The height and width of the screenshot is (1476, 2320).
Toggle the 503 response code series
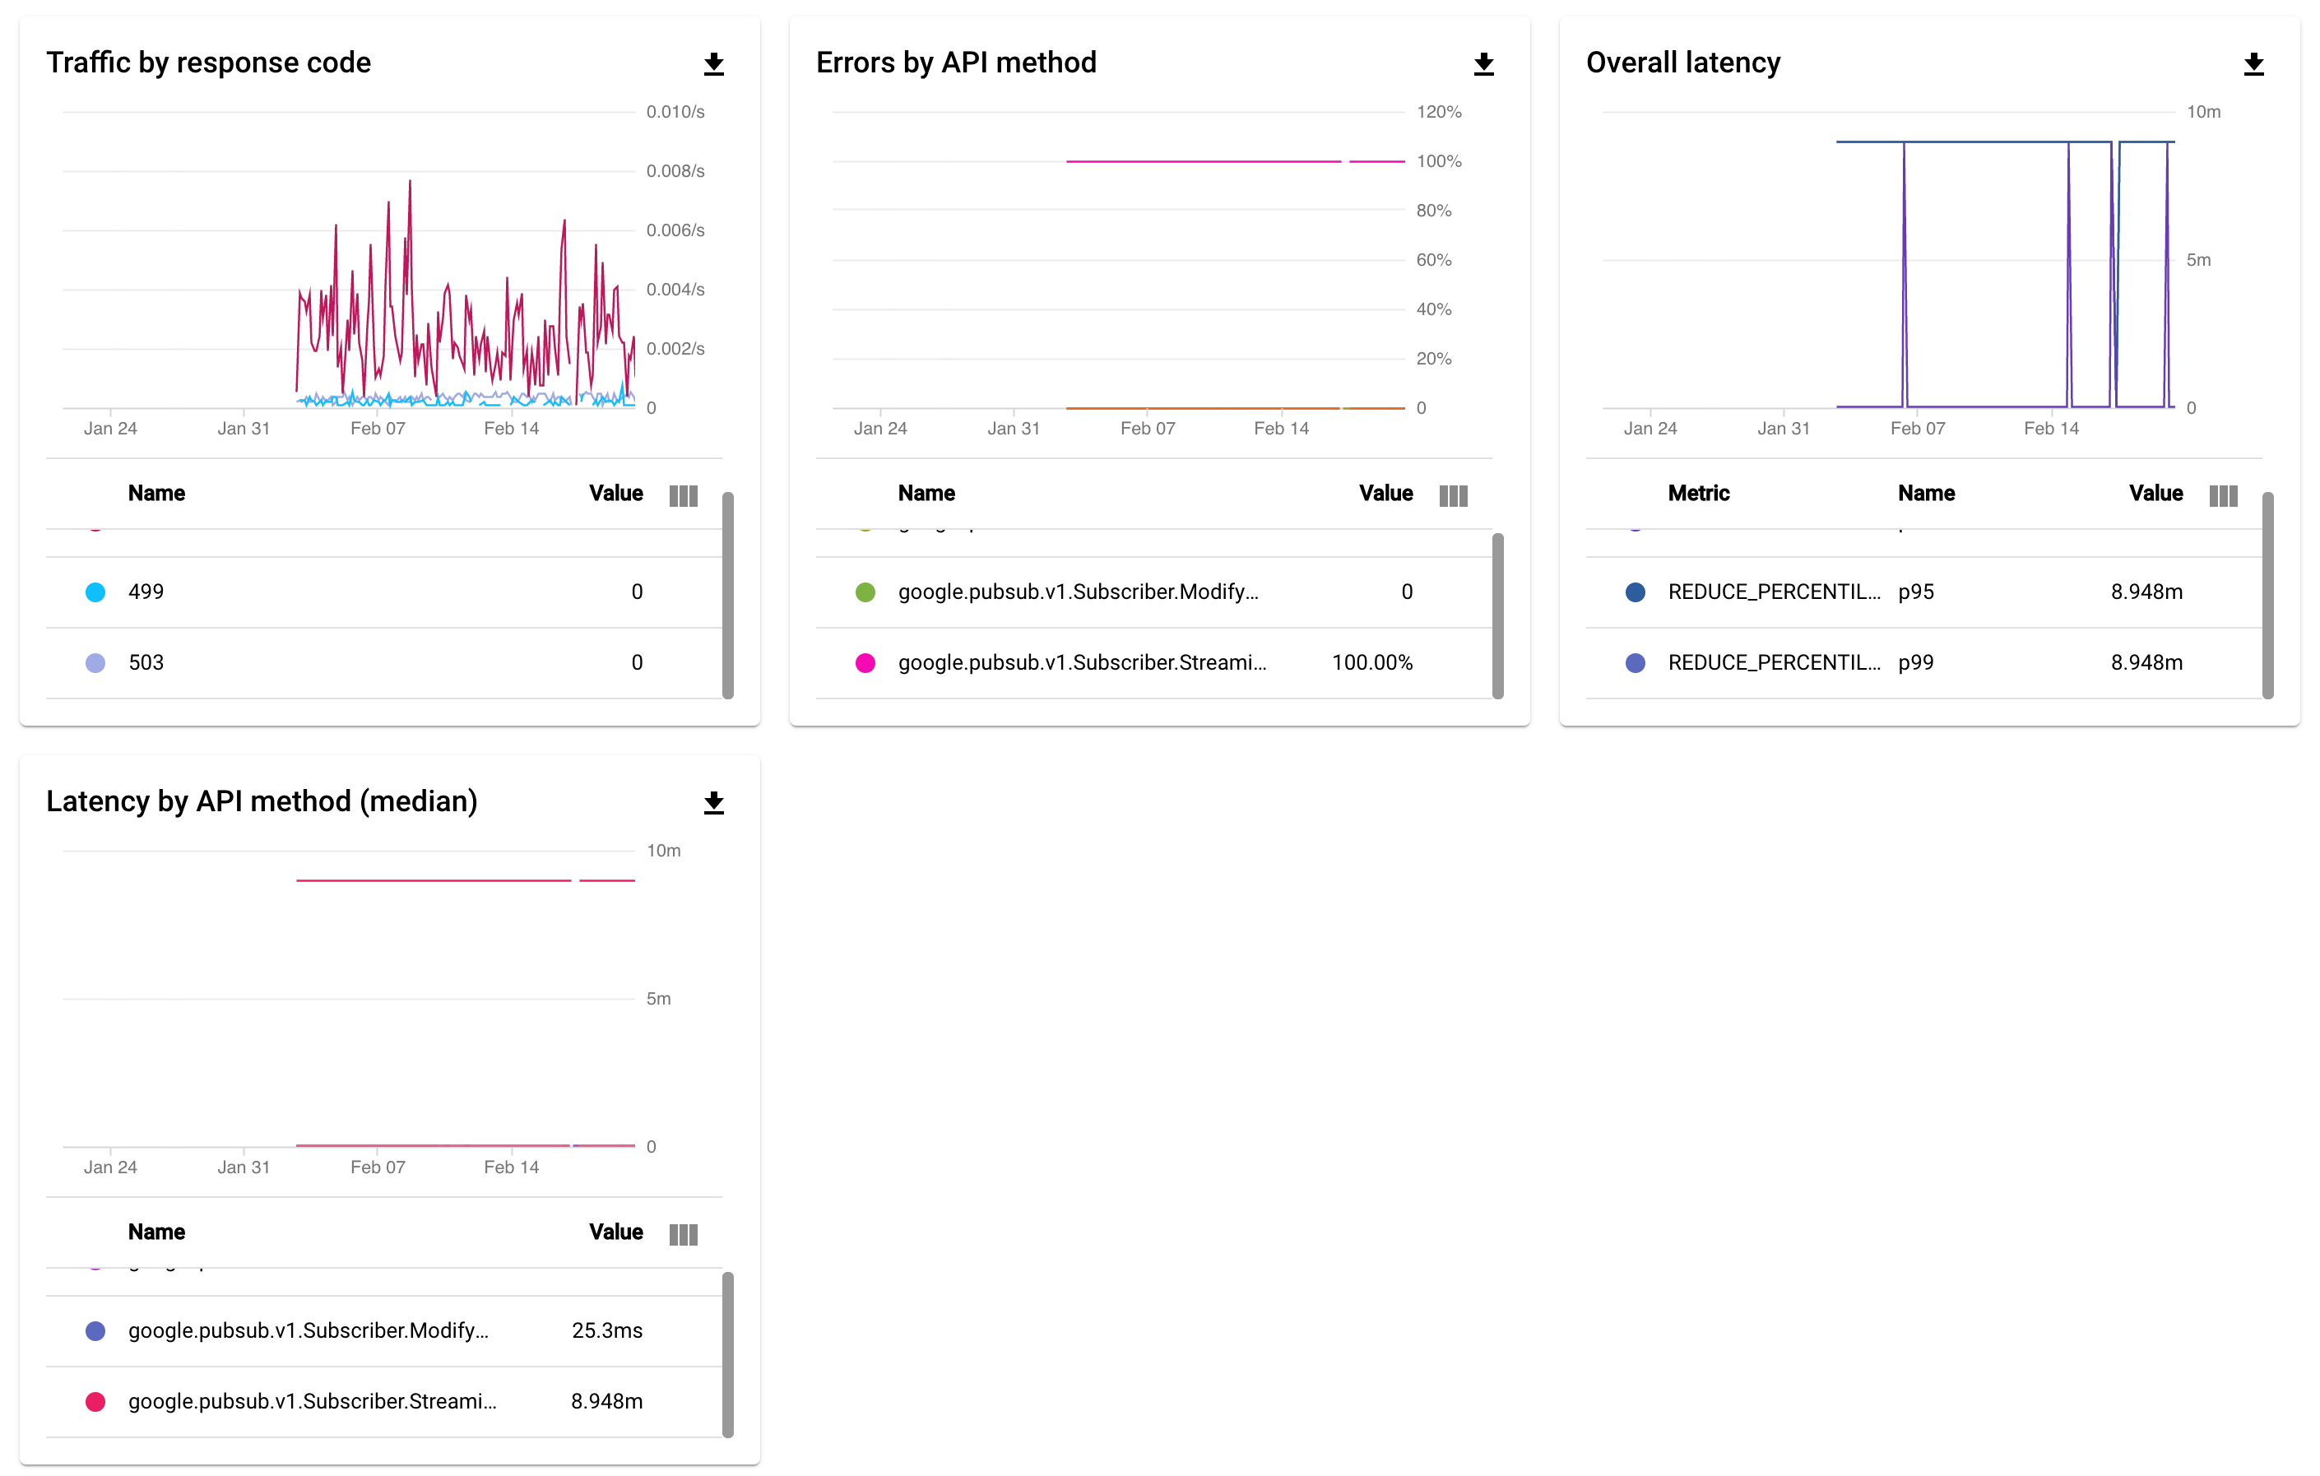(95, 663)
